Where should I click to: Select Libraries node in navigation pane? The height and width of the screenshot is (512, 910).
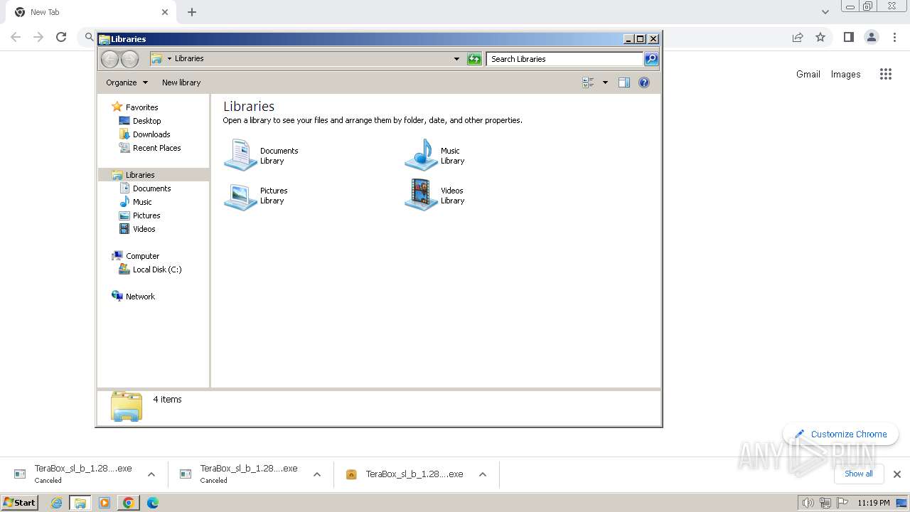point(140,175)
